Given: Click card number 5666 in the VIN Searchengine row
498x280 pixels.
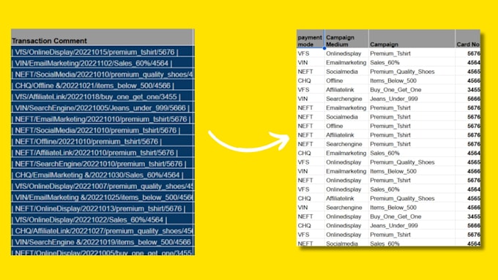Looking at the screenshot, I should click(474, 99).
